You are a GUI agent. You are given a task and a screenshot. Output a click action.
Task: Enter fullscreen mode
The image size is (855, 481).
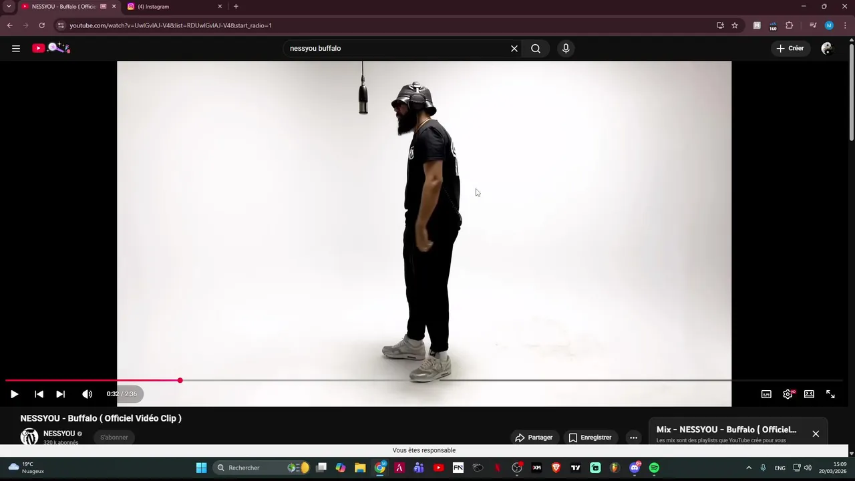[830, 394]
